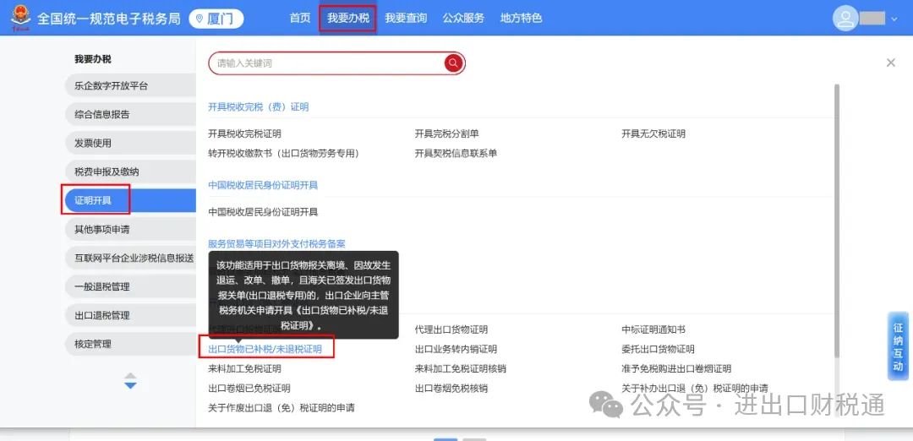Click the 征纳互动 floating button
Screen dimensions: 913x441
coord(898,346)
